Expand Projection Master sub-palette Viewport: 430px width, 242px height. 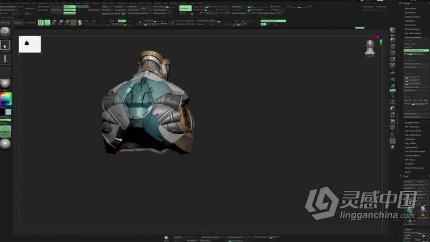[412, 17]
